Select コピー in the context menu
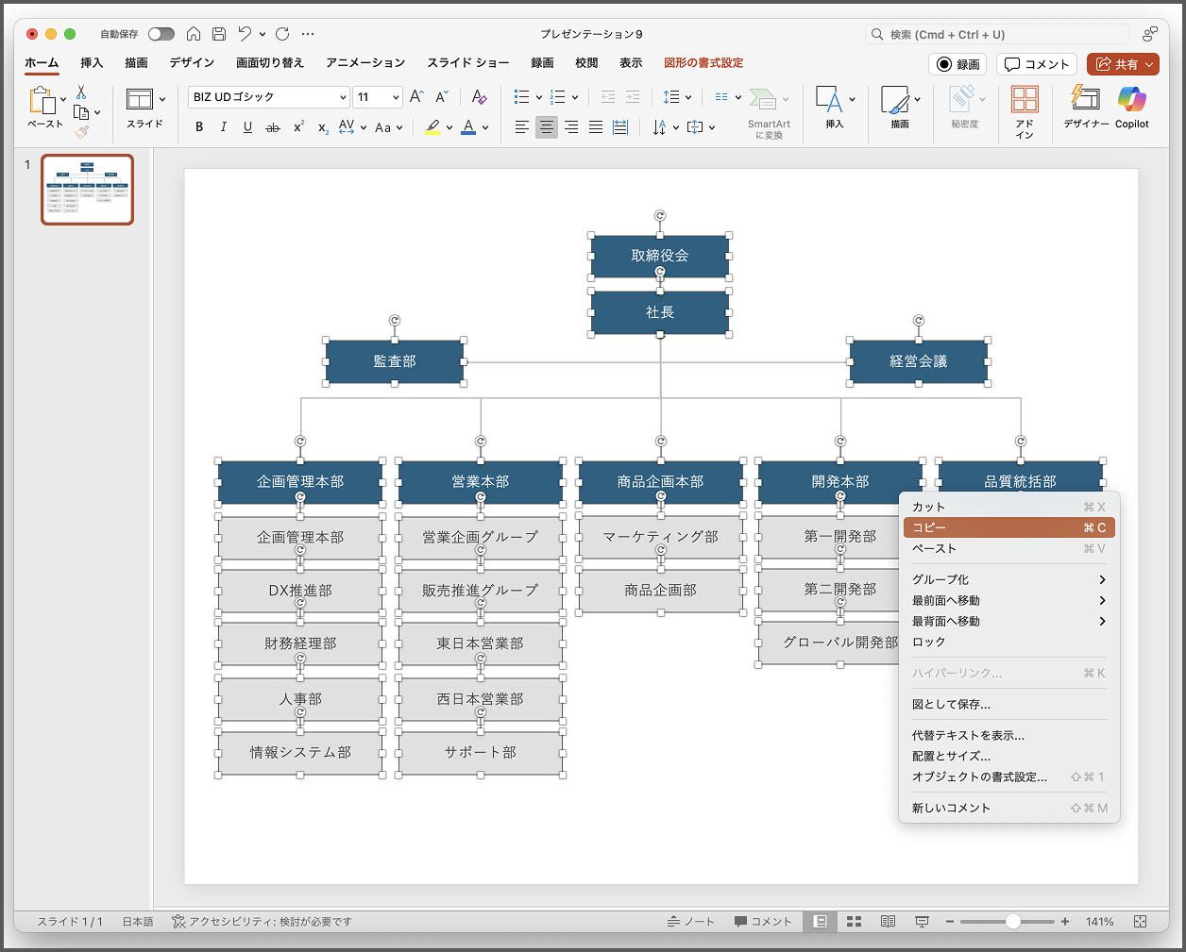The image size is (1186, 952). (x=1008, y=527)
